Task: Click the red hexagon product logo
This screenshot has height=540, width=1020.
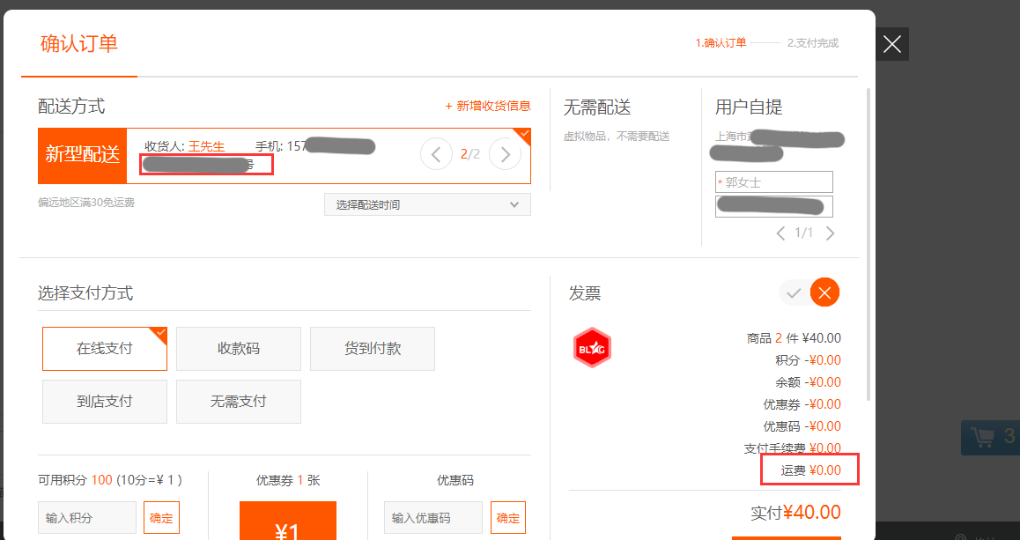Action: pos(592,347)
